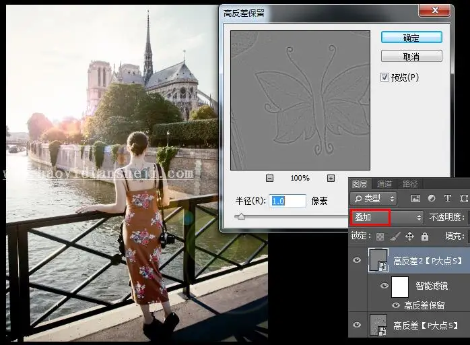Click the lock image pixels brush icon
Viewport: 470px width, 345px height.
[395, 237]
